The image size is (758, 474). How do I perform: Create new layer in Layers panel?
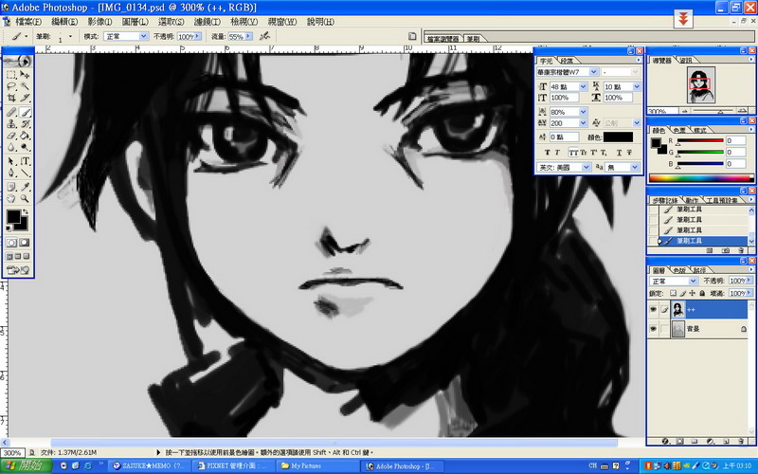coord(726,441)
